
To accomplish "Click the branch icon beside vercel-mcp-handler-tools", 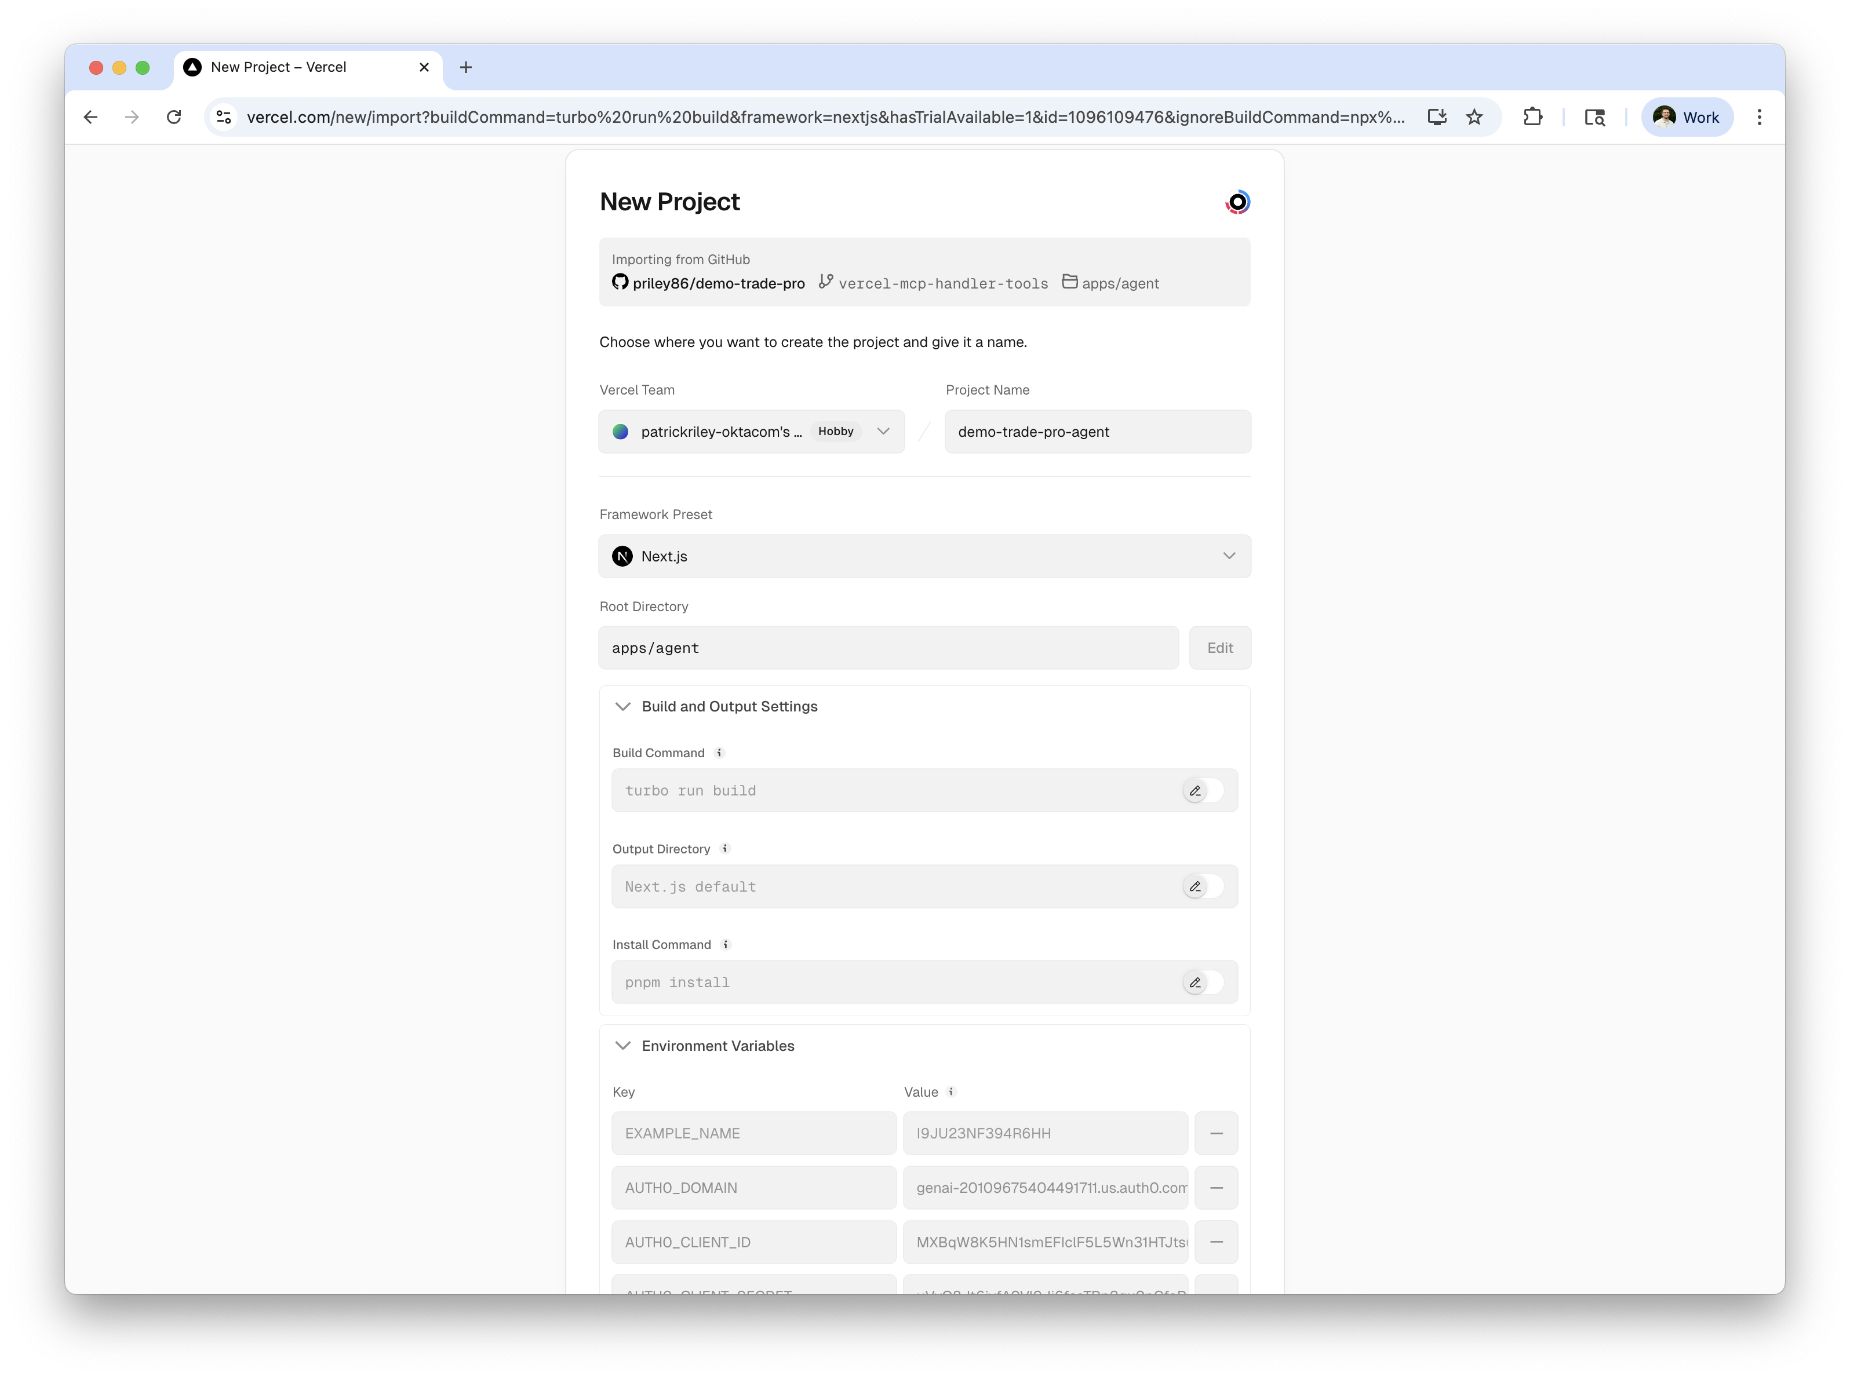I will point(825,282).
